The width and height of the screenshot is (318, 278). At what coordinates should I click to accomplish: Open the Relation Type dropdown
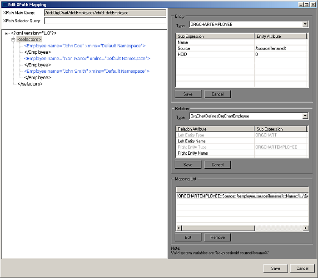tap(305, 116)
